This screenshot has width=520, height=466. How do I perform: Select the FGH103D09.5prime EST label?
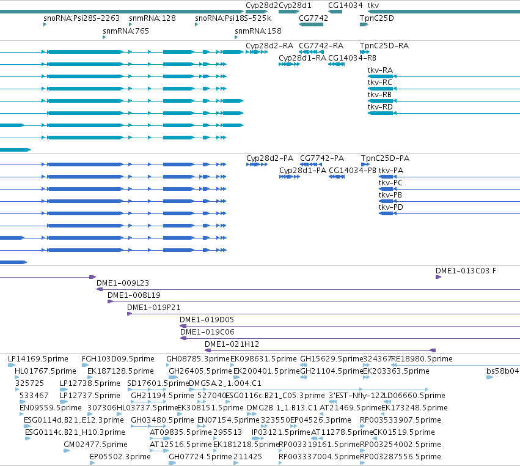click(x=118, y=359)
